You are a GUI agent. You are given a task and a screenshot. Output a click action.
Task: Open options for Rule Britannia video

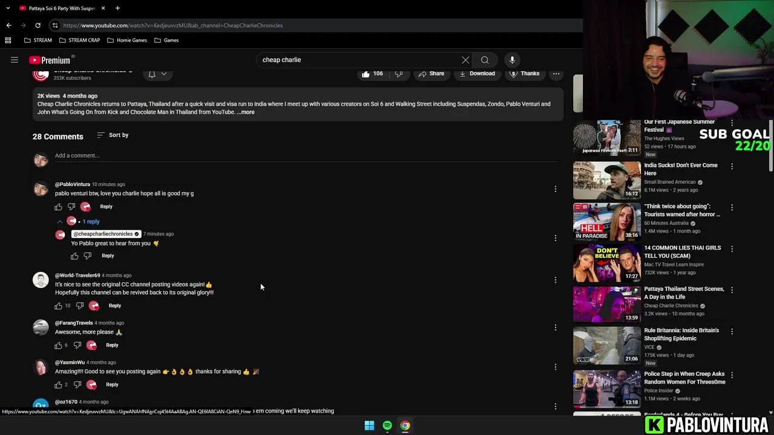click(732, 332)
